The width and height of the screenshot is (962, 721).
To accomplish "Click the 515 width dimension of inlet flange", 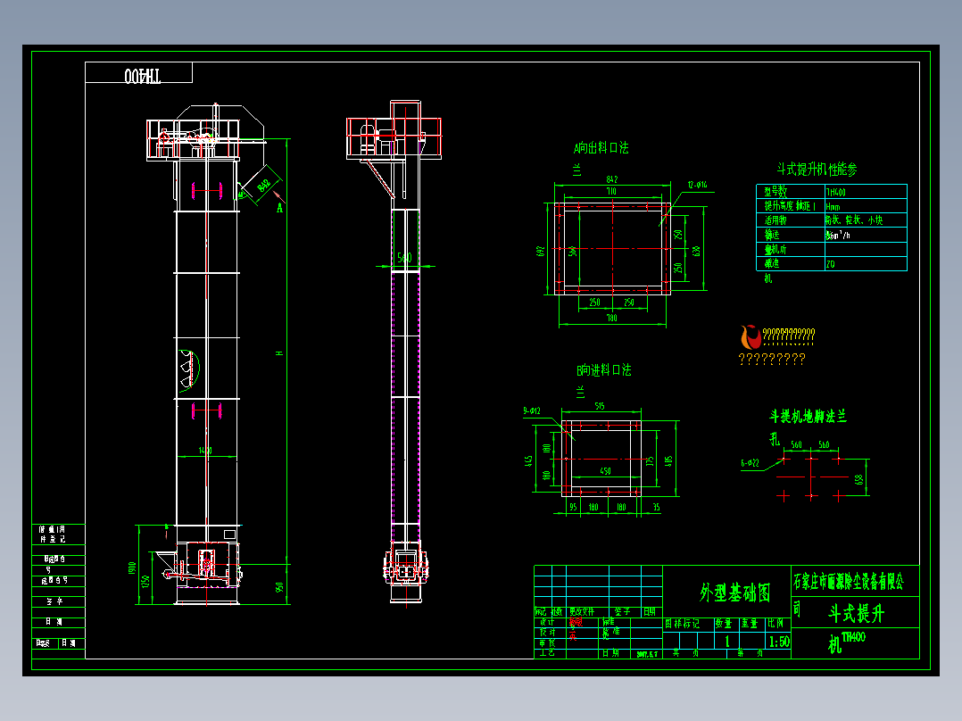I will [x=600, y=406].
